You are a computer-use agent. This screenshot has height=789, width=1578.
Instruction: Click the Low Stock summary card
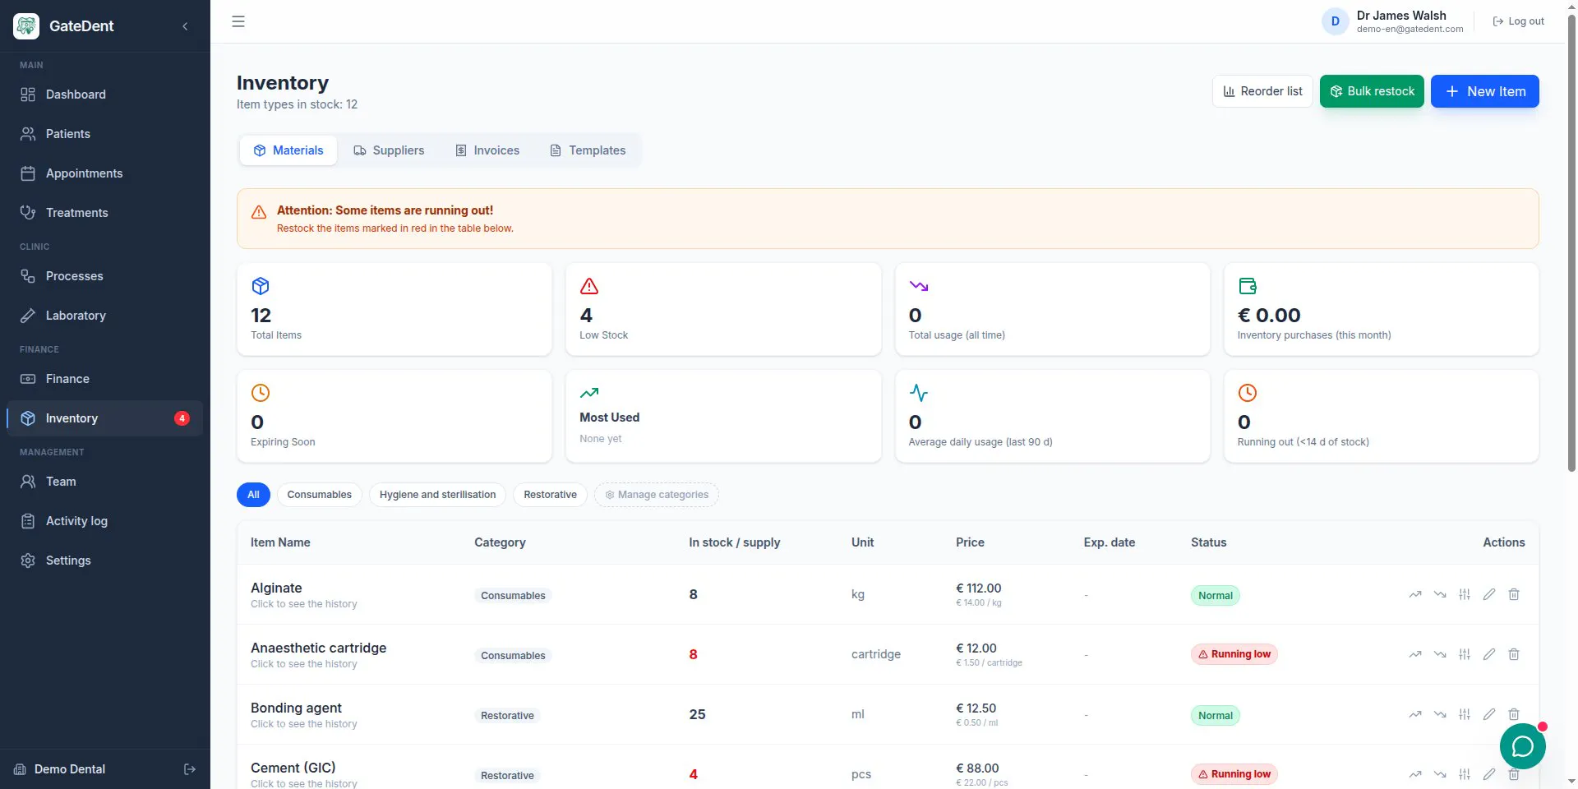(x=723, y=309)
